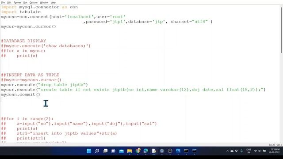Click the '#DATABASE DISPLAY' comment
283x159 pixels.
(x=23, y=41)
